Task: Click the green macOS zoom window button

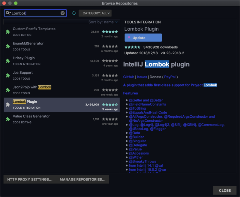Action: point(16,3)
